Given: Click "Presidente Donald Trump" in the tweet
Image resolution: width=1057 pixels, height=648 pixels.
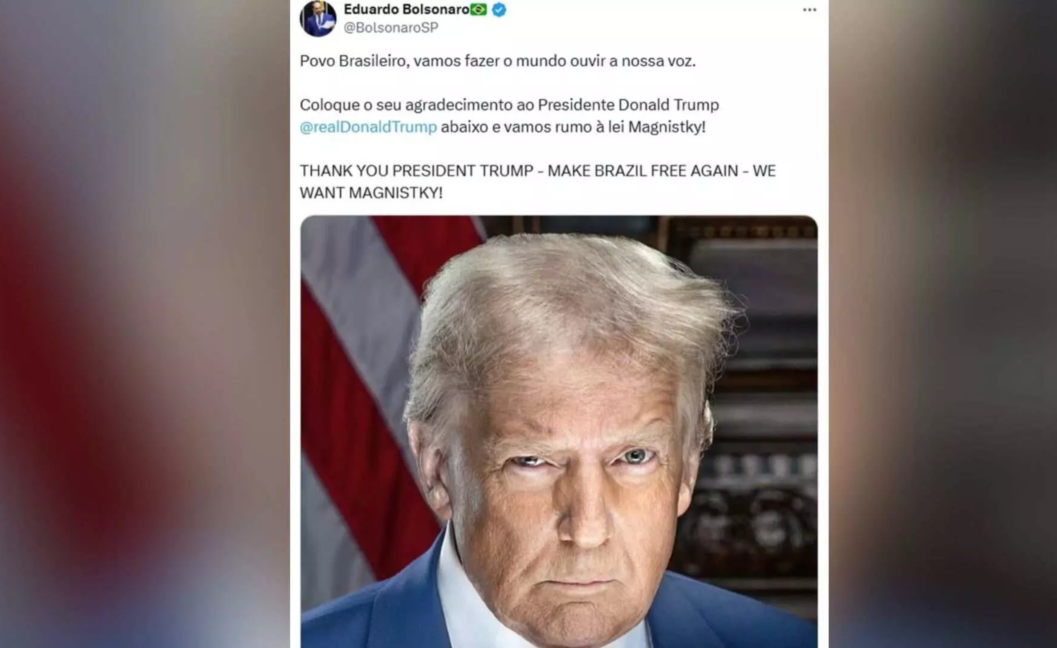Looking at the screenshot, I should point(628,105).
